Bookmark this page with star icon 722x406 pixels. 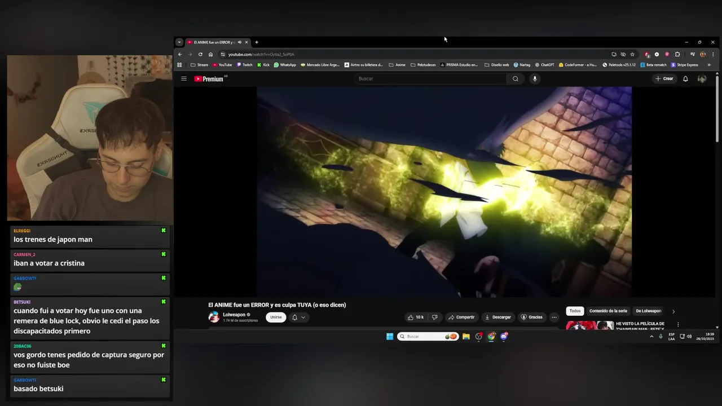[x=632, y=55]
